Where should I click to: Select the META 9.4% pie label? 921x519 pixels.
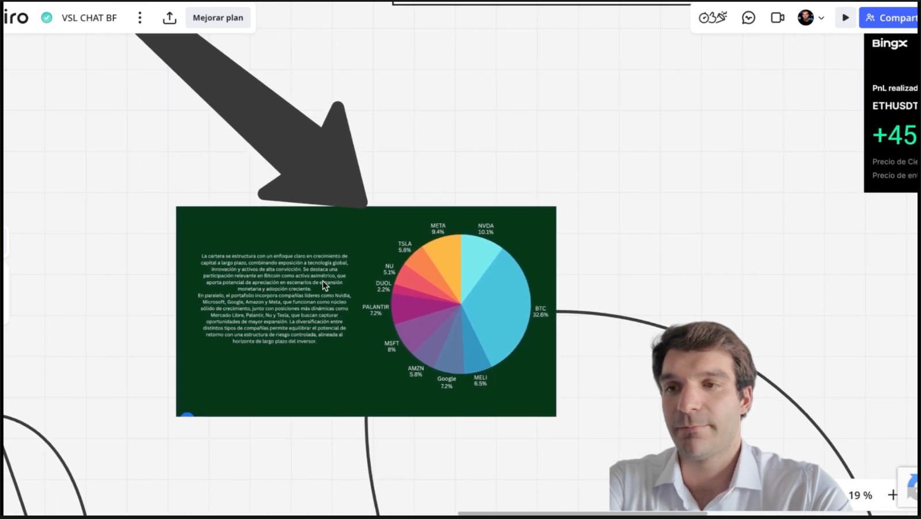[x=438, y=228]
